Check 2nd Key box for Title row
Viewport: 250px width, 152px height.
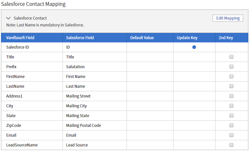coord(231,57)
